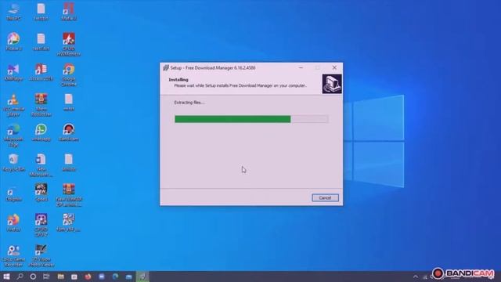Open the CPUID CPU-Z desktop shortcut
This screenshot has width=501, height=282.
(x=41, y=226)
